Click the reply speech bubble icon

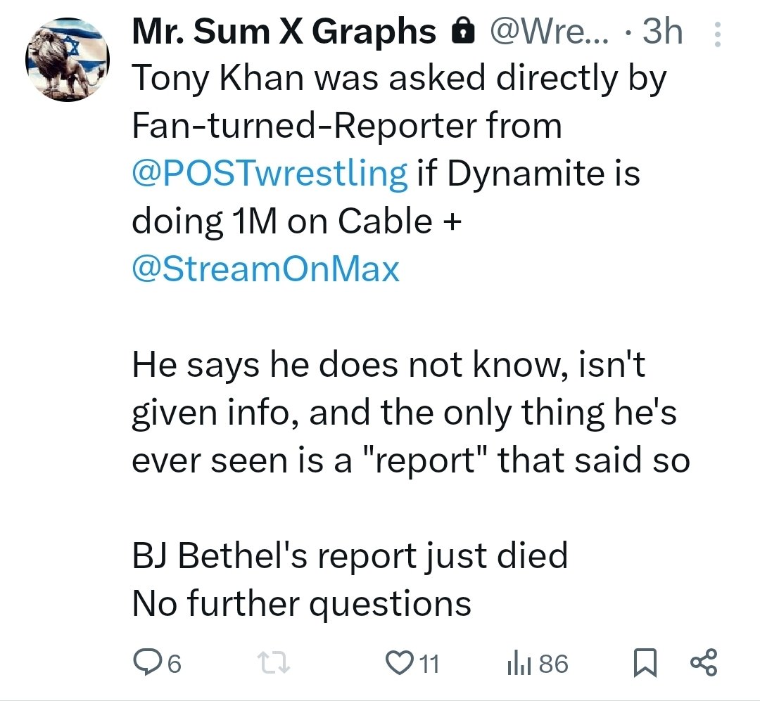click(x=146, y=663)
